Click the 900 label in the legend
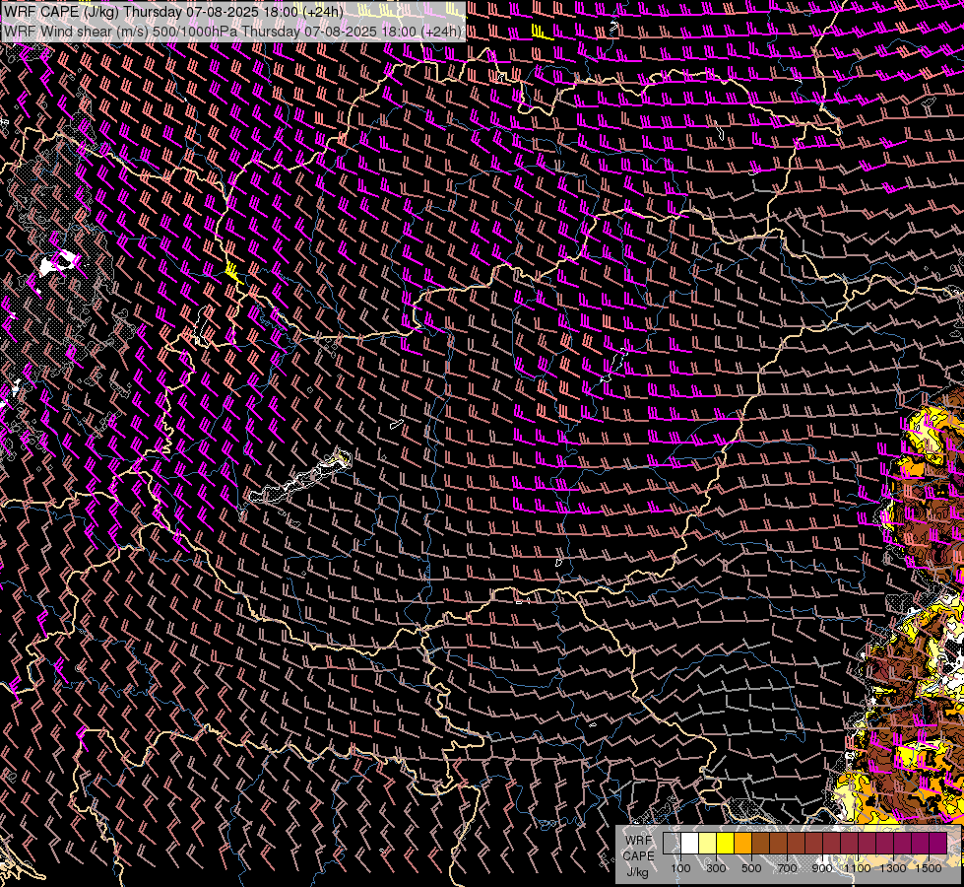Viewport: 964px width, 887px height. 822,868
